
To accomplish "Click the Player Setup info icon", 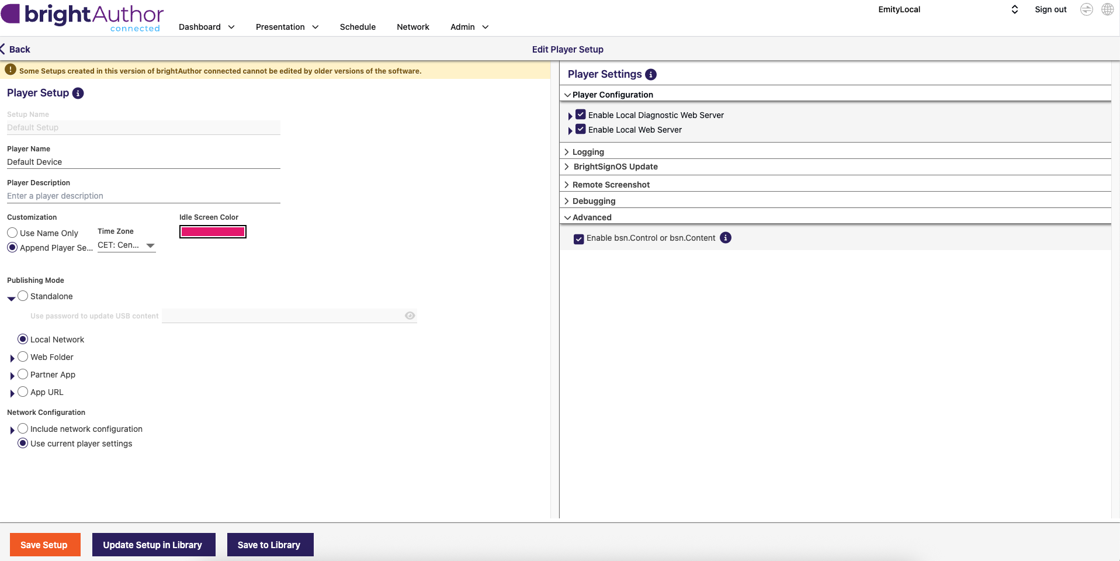I will pyautogui.click(x=78, y=93).
